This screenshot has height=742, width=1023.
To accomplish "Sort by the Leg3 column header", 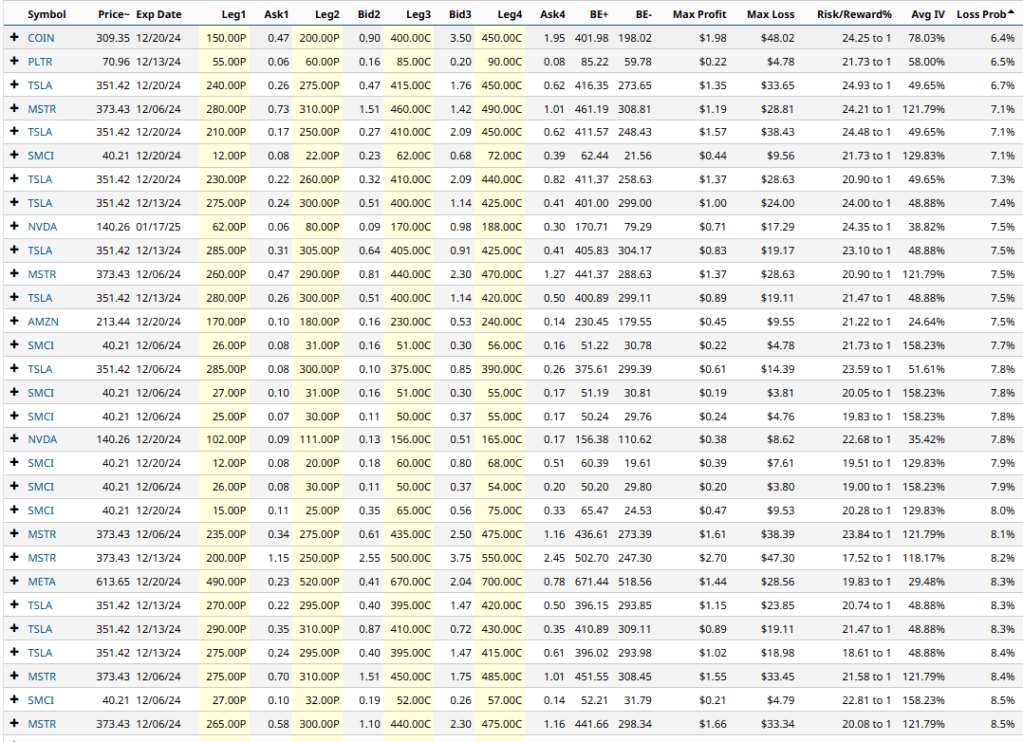I will pos(418,14).
